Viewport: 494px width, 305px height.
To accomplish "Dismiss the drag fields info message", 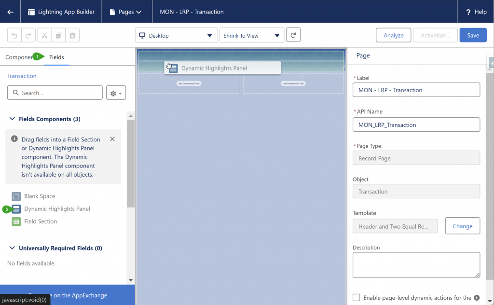I will point(112,139).
